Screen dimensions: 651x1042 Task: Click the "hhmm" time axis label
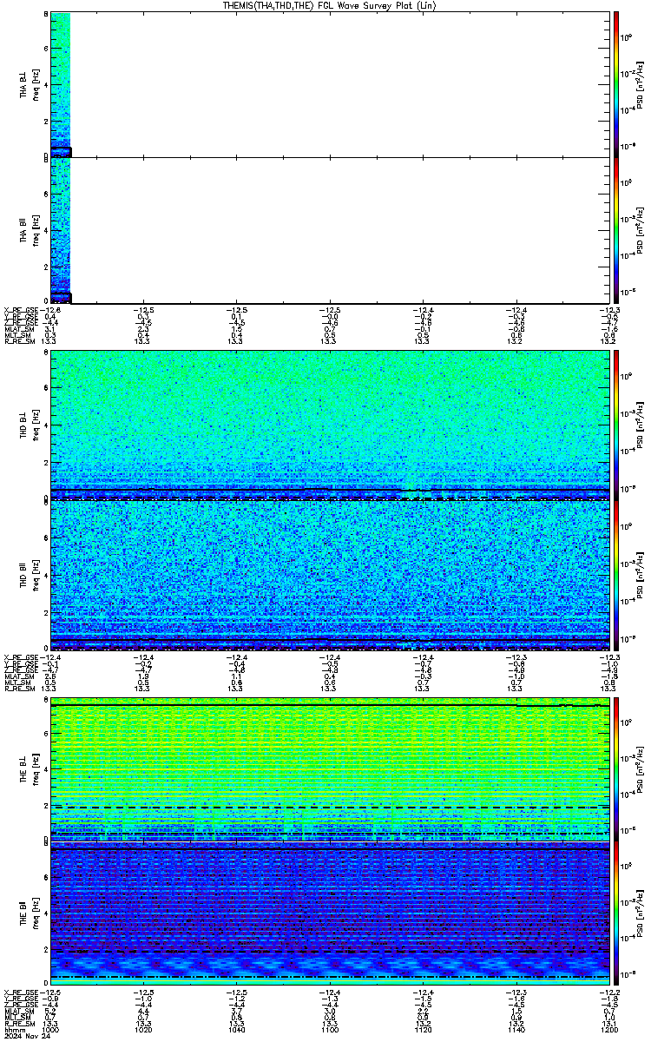point(14,1029)
